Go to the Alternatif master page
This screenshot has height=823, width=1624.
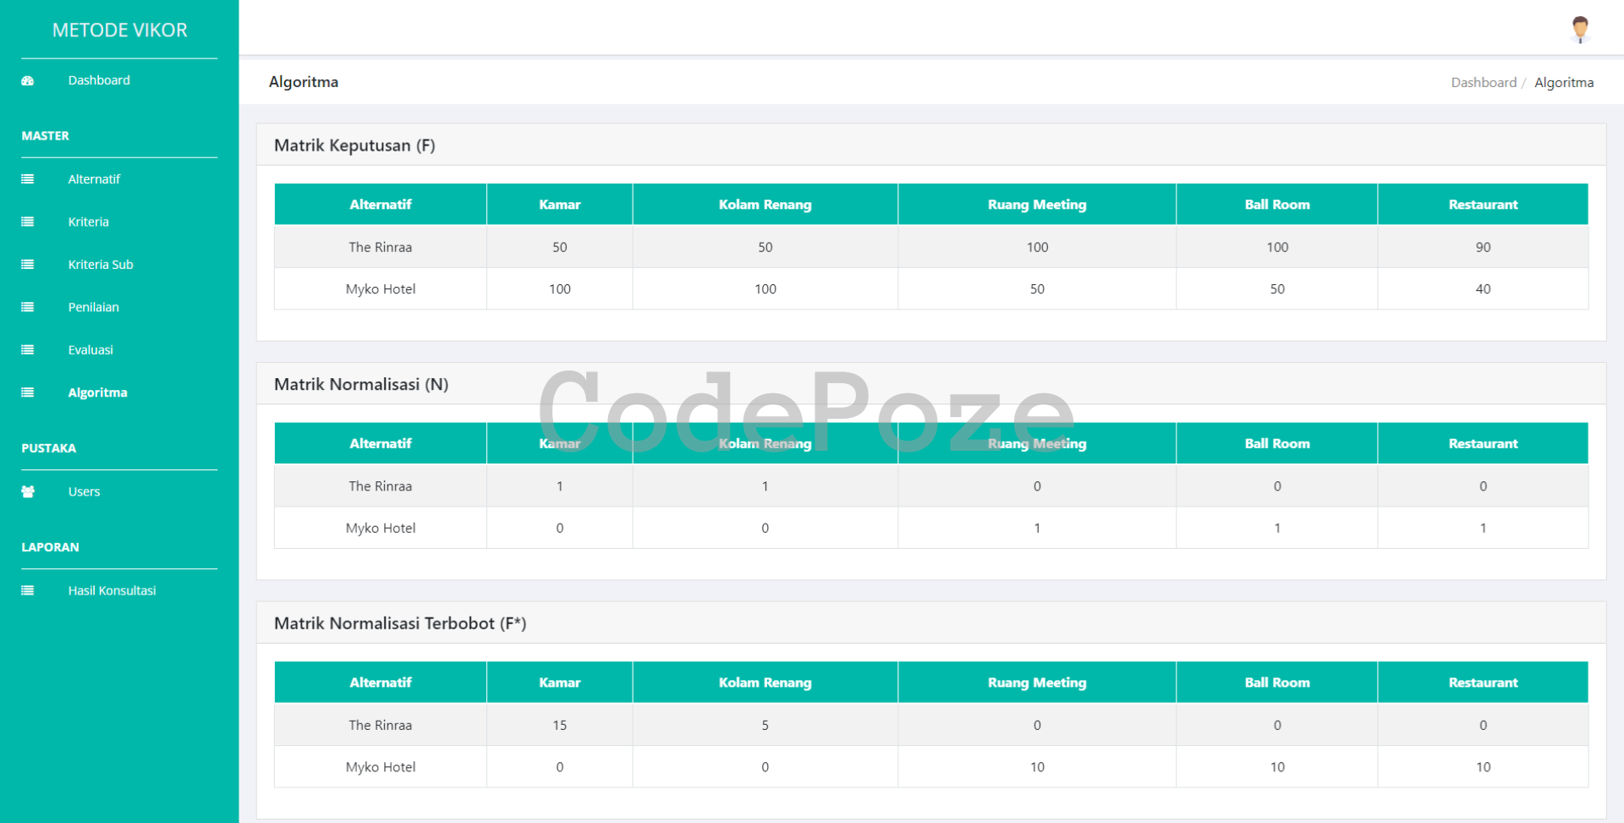coord(94,179)
